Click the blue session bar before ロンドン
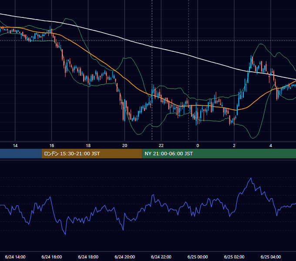Screen dimensions: 296x261 21,154
